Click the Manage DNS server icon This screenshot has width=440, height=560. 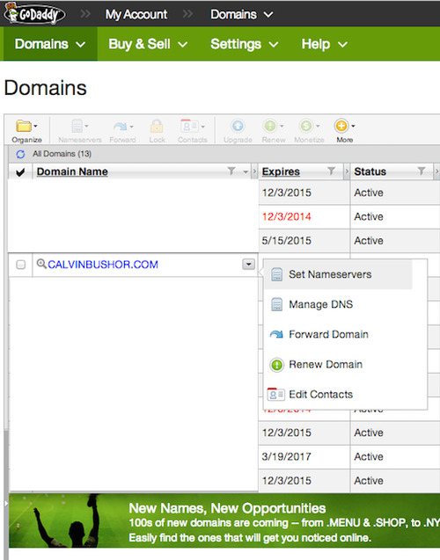[x=276, y=304]
